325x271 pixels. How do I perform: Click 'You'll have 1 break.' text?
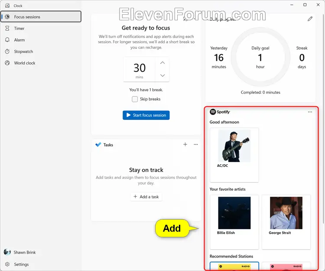(146, 90)
